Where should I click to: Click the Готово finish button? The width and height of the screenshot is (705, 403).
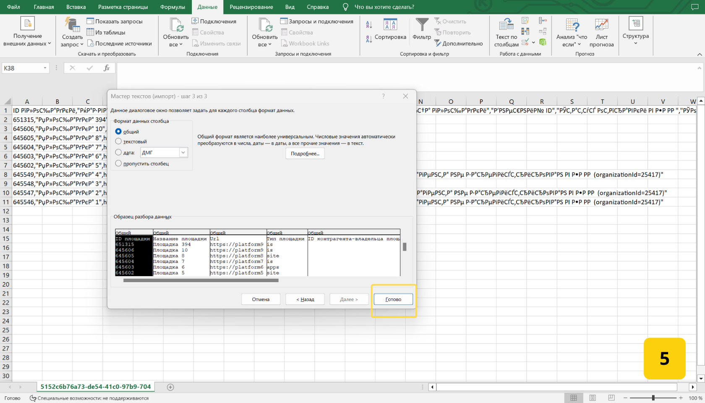[393, 299]
